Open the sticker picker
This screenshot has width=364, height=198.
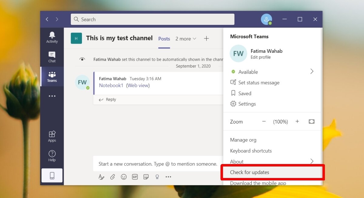click(146, 177)
